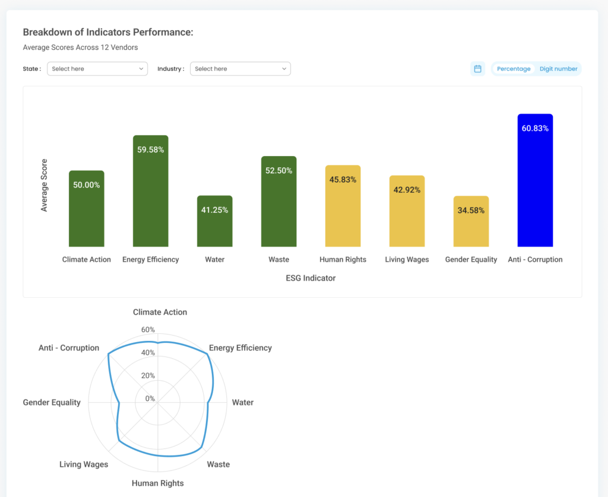Select the Living Wages bar showing 42.92%
This screenshot has width=608, height=497.
pos(407,211)
